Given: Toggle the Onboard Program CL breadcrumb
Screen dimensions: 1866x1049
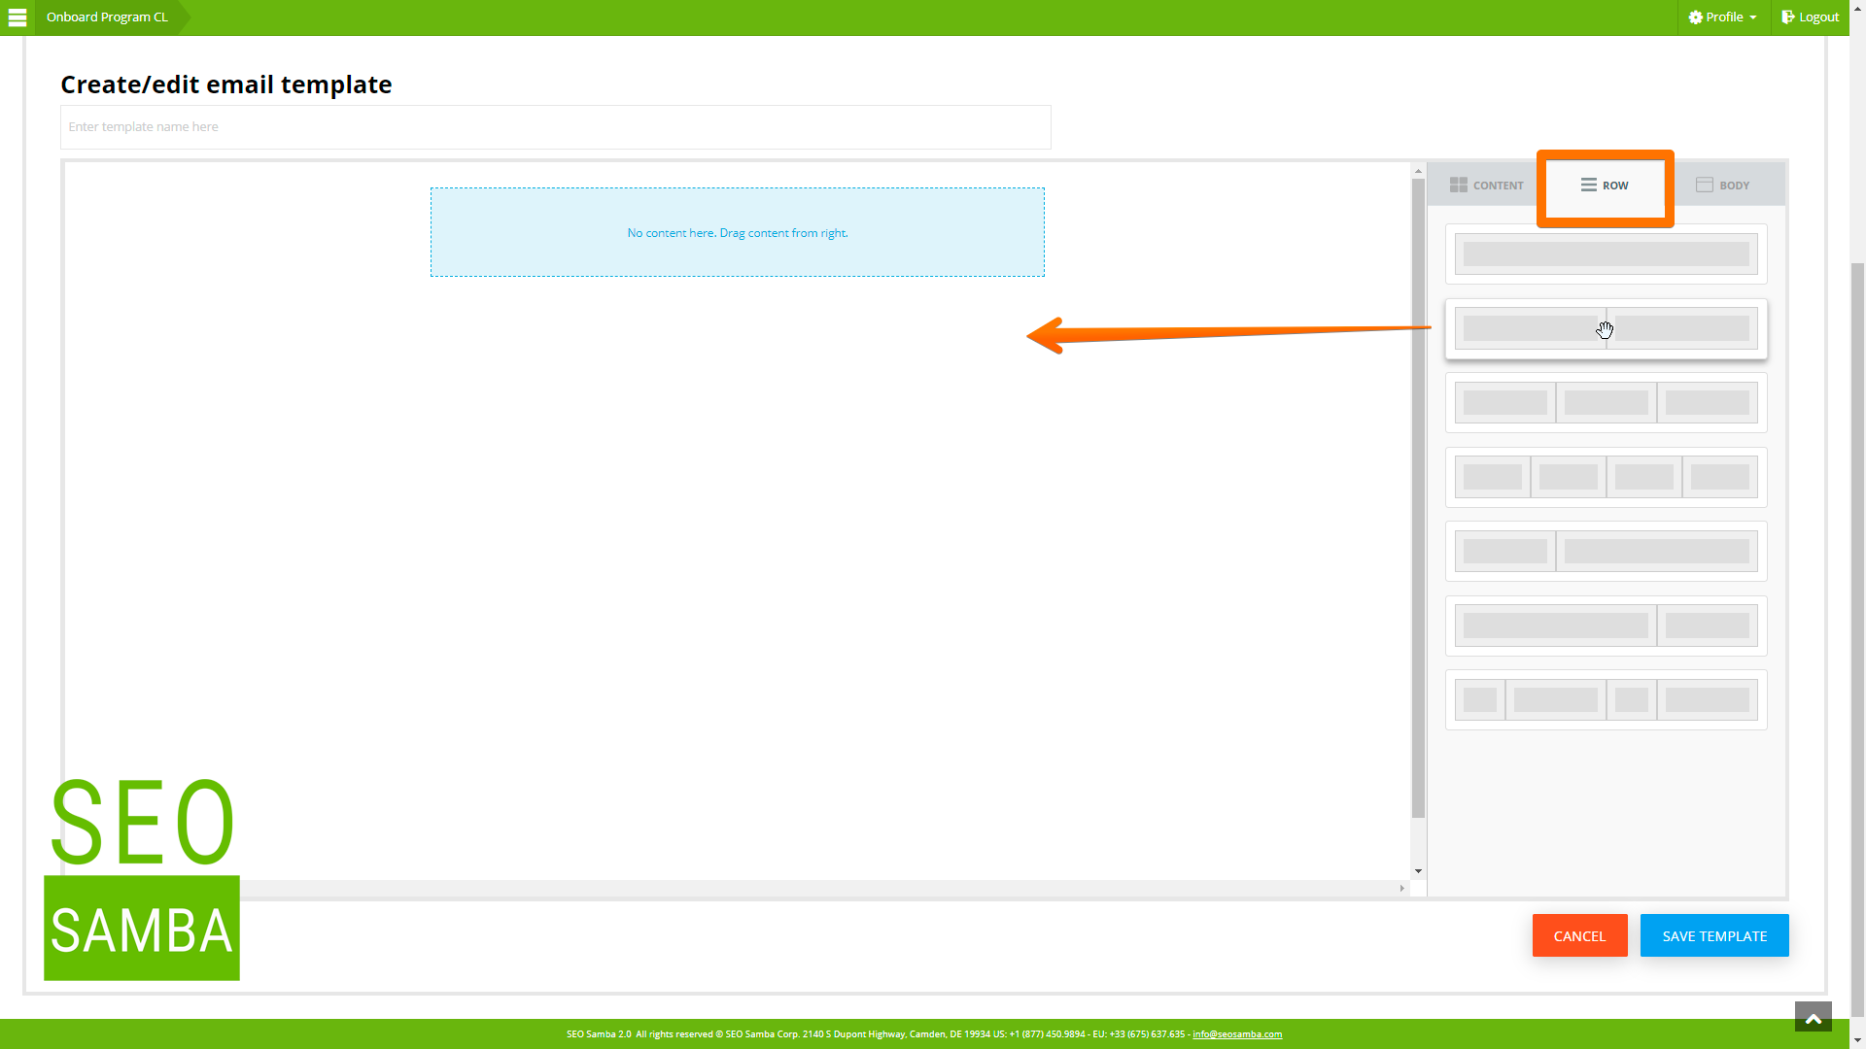Looking at the screenshot, I should coord(106,17).
